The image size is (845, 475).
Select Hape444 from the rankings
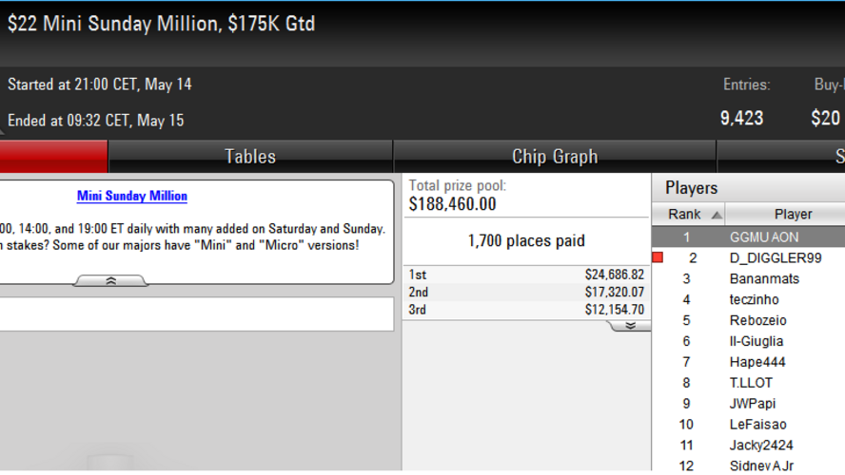(x=757, y=362)
